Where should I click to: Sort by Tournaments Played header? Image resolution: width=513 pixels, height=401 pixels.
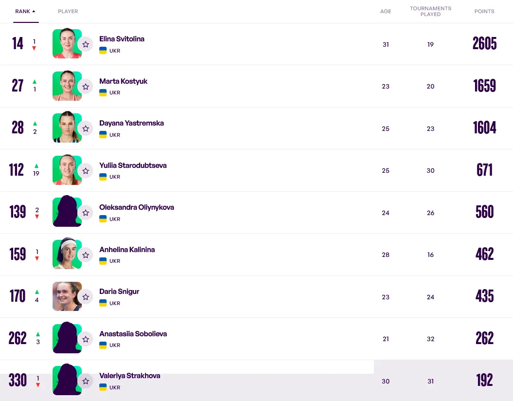(430, 11)
